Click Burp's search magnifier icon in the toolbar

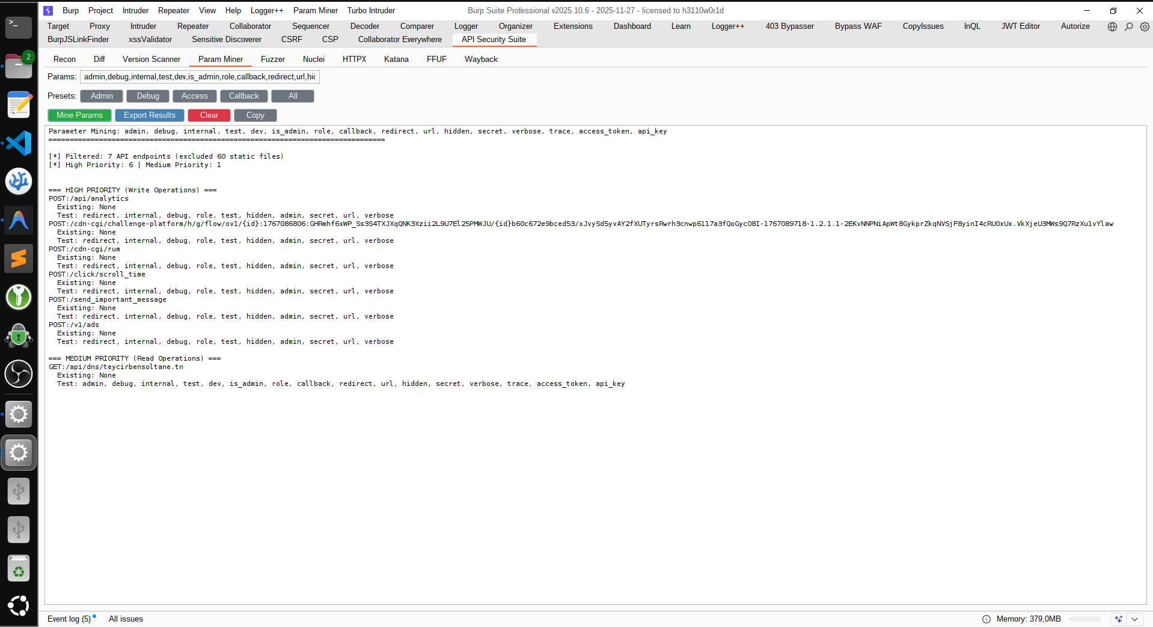coord(1128,26)
